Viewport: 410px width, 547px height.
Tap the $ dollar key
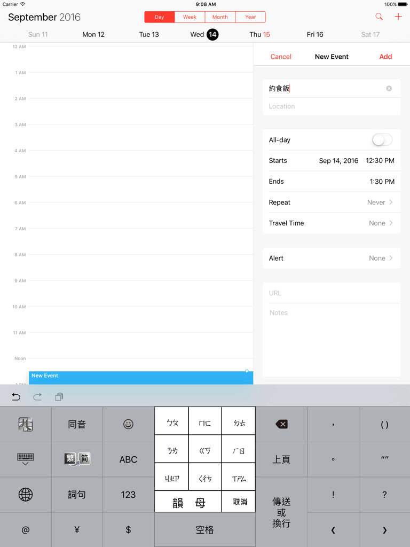click(x=128, y=529)
